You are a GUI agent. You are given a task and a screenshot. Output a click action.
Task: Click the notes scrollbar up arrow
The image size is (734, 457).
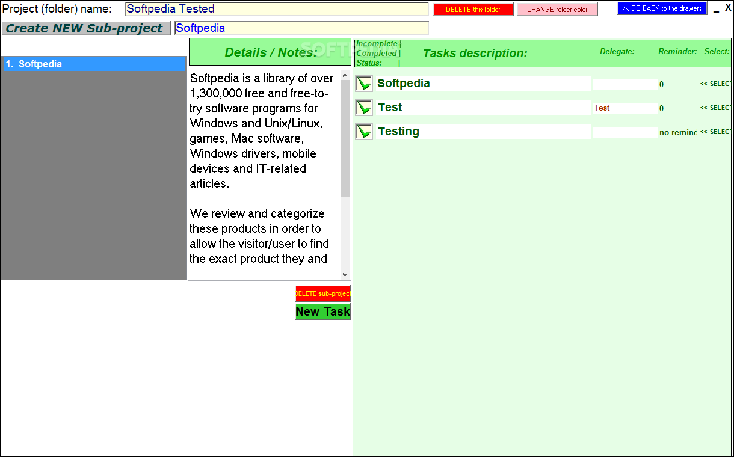[345, 76]
